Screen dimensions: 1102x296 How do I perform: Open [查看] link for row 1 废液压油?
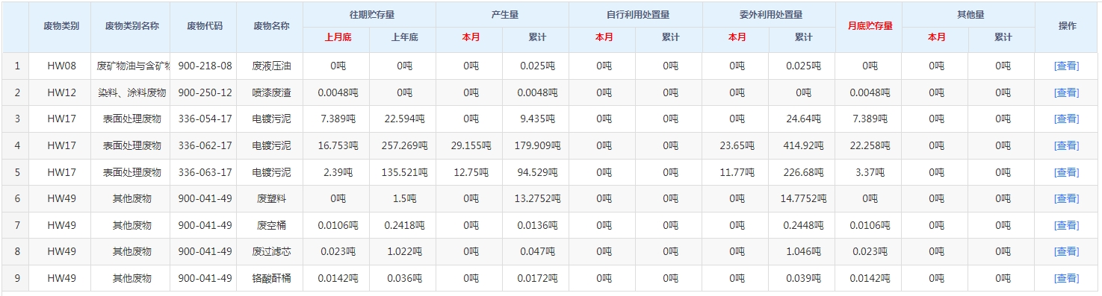(x=1066, y=66)
